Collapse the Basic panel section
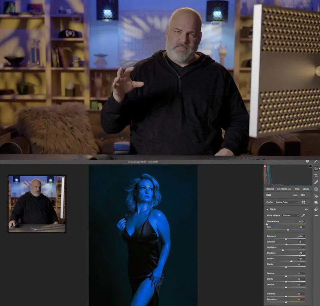Image resolution: width=320 pixels, height=306 pixels. pos(268,209)
